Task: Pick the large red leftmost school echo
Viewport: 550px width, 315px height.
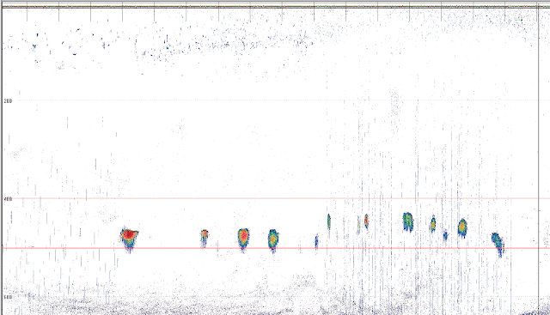Action: 129,239
